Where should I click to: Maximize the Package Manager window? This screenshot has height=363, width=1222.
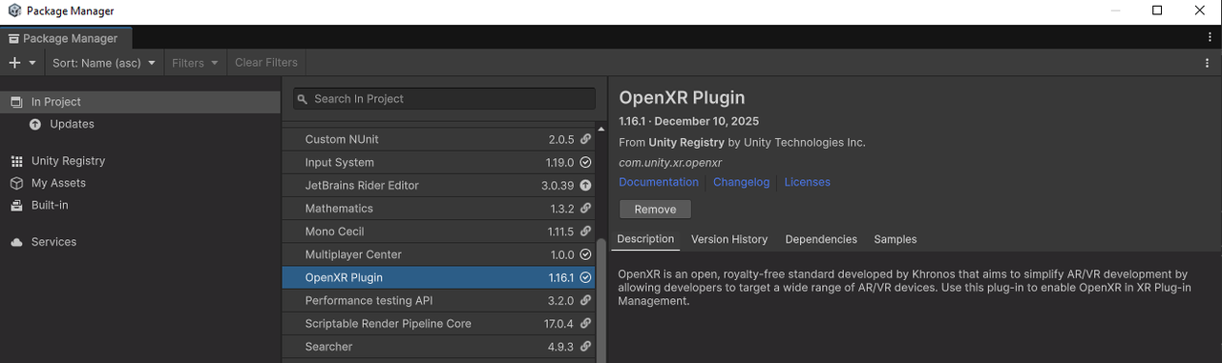pos(1156,11)
